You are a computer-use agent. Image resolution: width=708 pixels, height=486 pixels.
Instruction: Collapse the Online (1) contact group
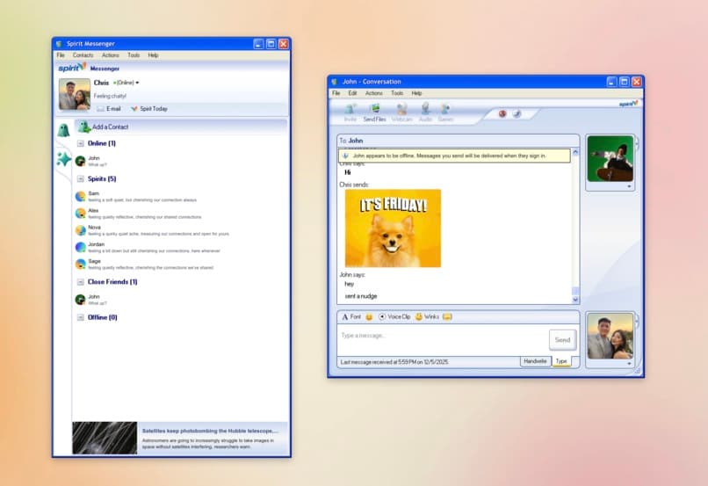(81, 143)
